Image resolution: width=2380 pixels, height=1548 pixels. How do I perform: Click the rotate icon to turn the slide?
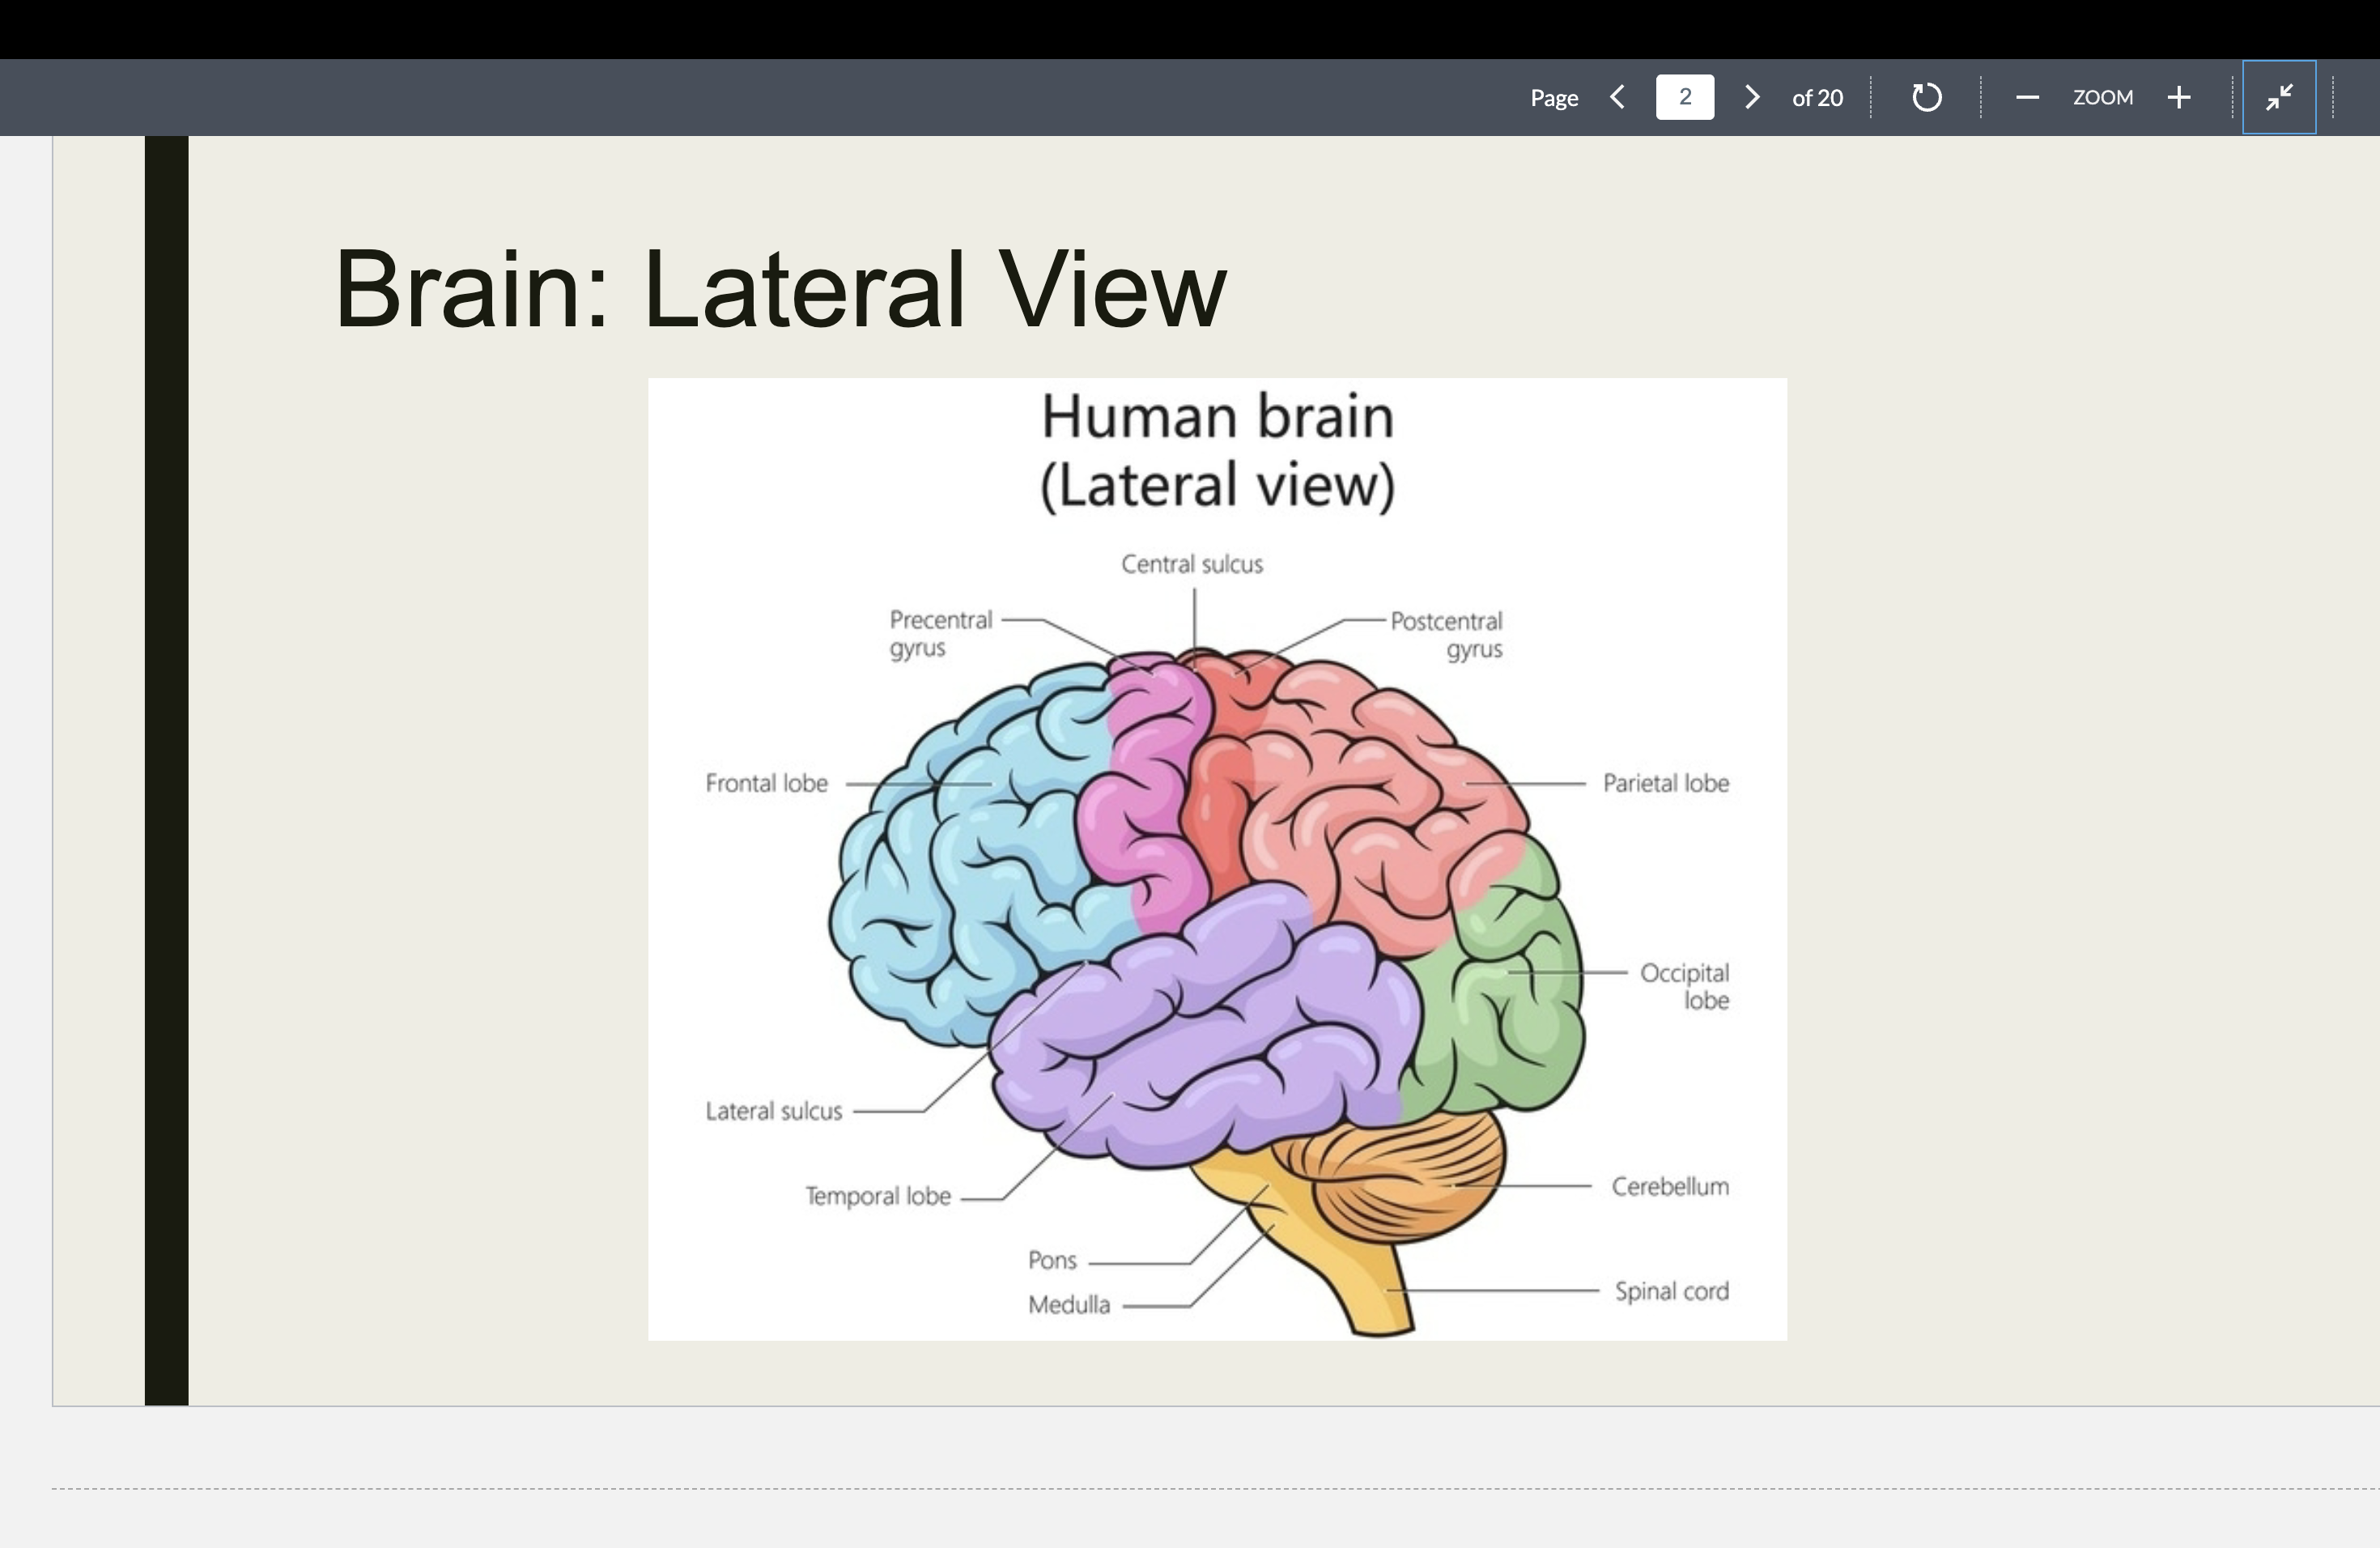click(1925, 97)
